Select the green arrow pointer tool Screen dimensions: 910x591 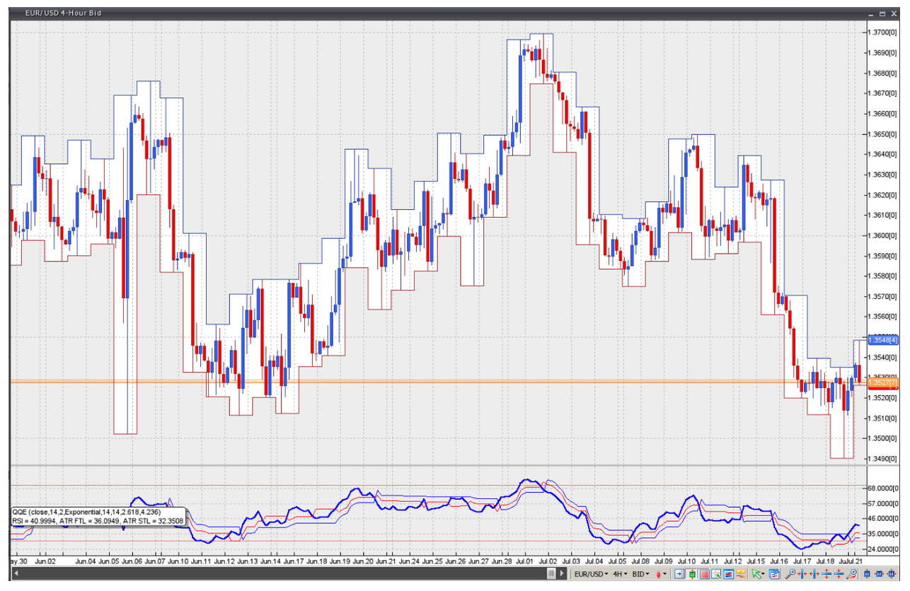756,573
